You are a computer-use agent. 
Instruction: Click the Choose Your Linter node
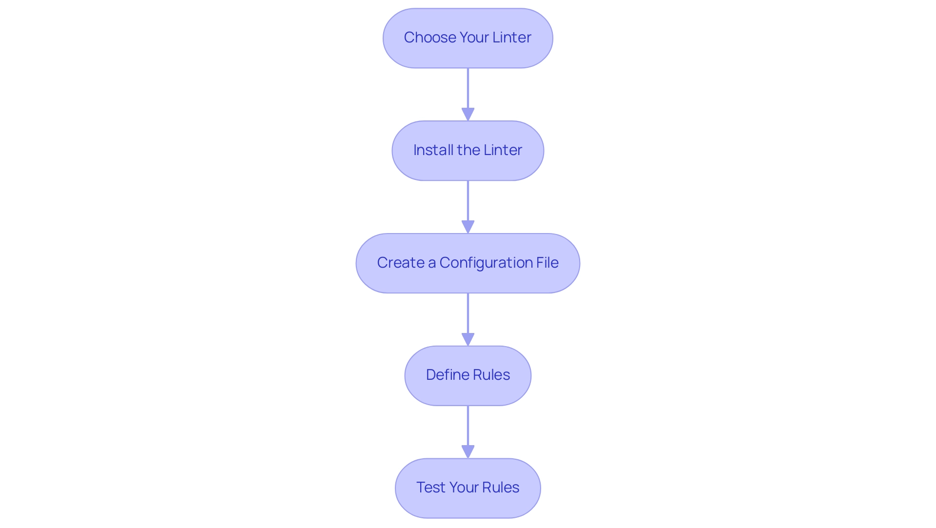468,38
